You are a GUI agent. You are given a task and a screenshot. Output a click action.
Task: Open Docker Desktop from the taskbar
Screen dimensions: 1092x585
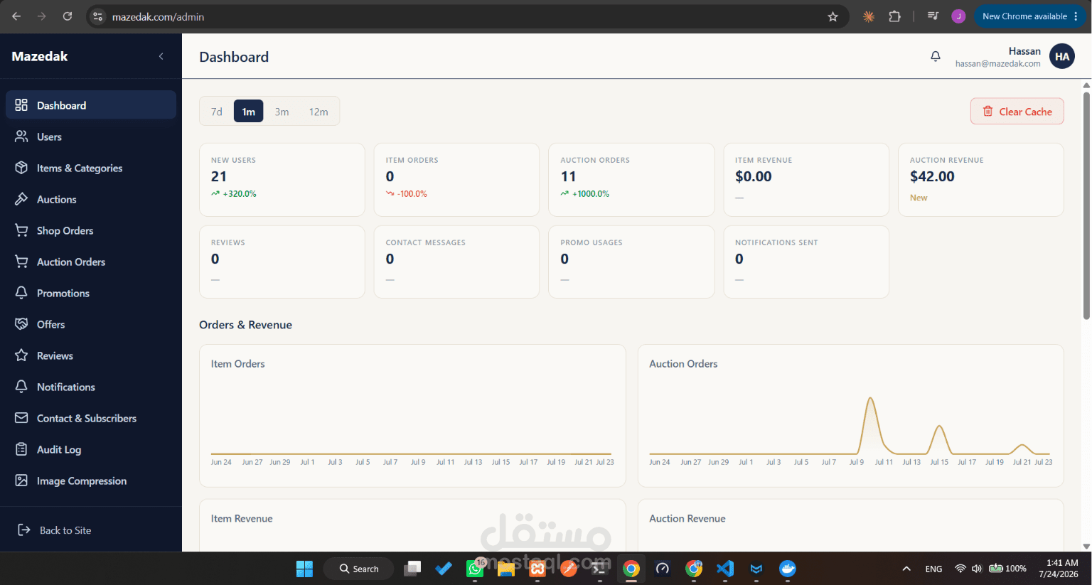788,569
